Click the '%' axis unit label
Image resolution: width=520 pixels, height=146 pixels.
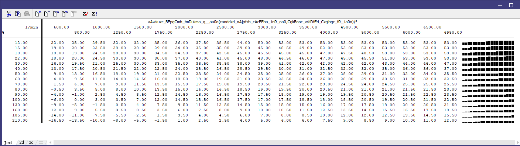coord(3,33)
